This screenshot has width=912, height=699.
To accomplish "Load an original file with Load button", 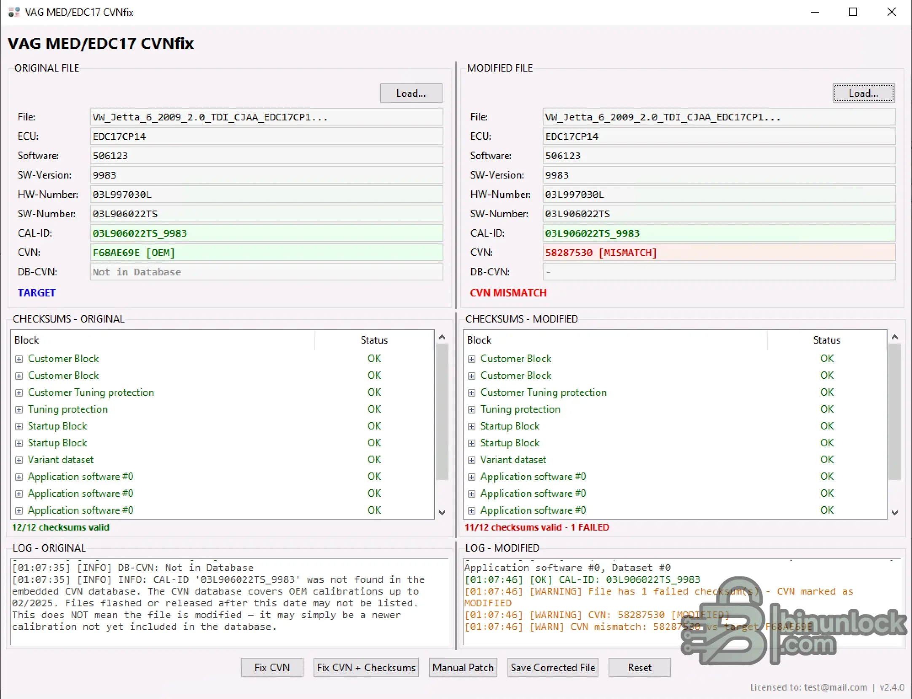I will [x=411, y=93].
